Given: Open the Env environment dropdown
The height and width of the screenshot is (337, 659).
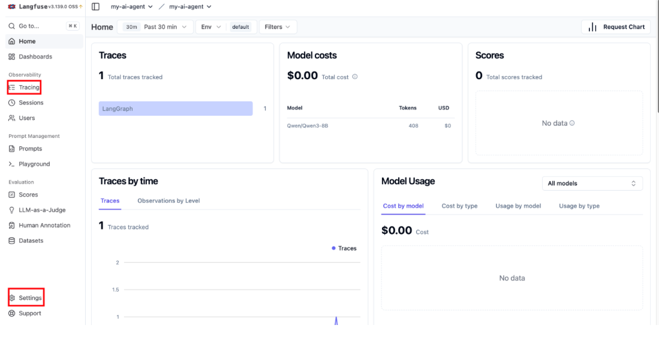Looking at the screenshot, I should [x=211, y=27].
